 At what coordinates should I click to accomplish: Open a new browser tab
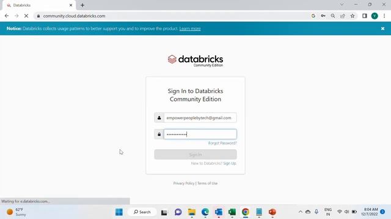coord(82,5)
